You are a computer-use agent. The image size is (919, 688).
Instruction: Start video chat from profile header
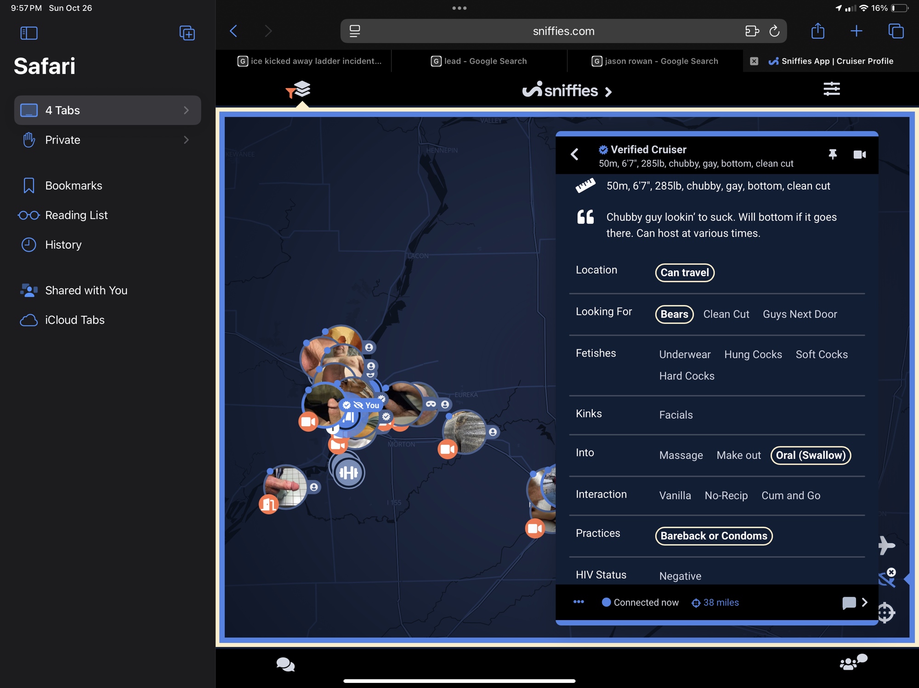tap(859, 155)
